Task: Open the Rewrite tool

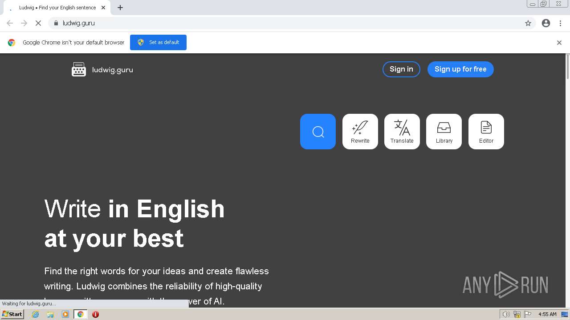Action: pyautogui.click(x=360, y=132)
